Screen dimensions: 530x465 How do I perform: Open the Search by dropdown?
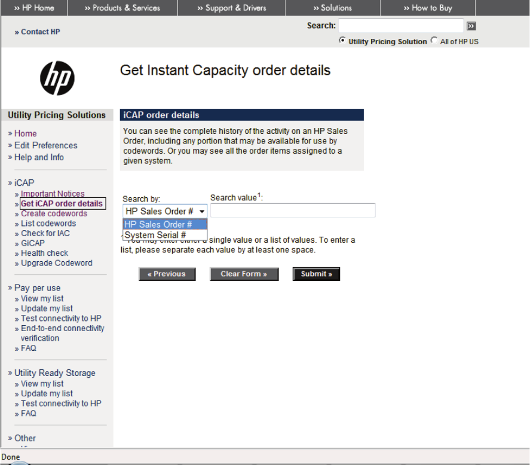point(165,212)
